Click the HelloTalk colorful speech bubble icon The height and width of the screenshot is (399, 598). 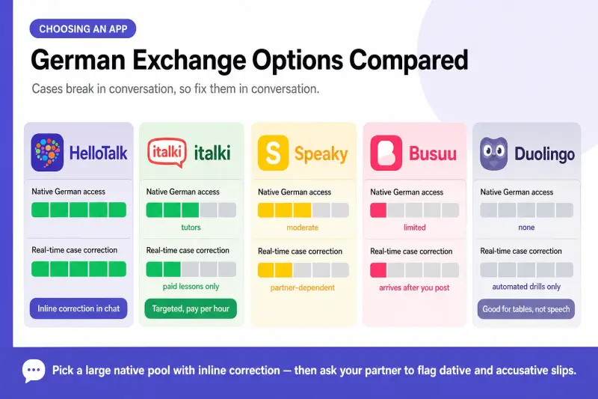tap(47, 153)
